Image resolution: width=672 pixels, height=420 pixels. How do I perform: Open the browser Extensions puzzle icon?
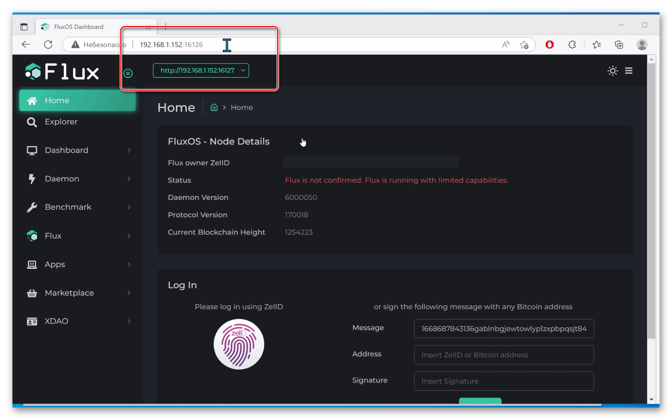pos(572,45)
